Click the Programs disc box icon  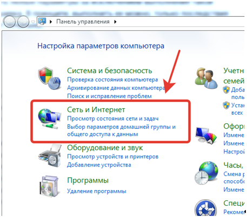[49, 186]
